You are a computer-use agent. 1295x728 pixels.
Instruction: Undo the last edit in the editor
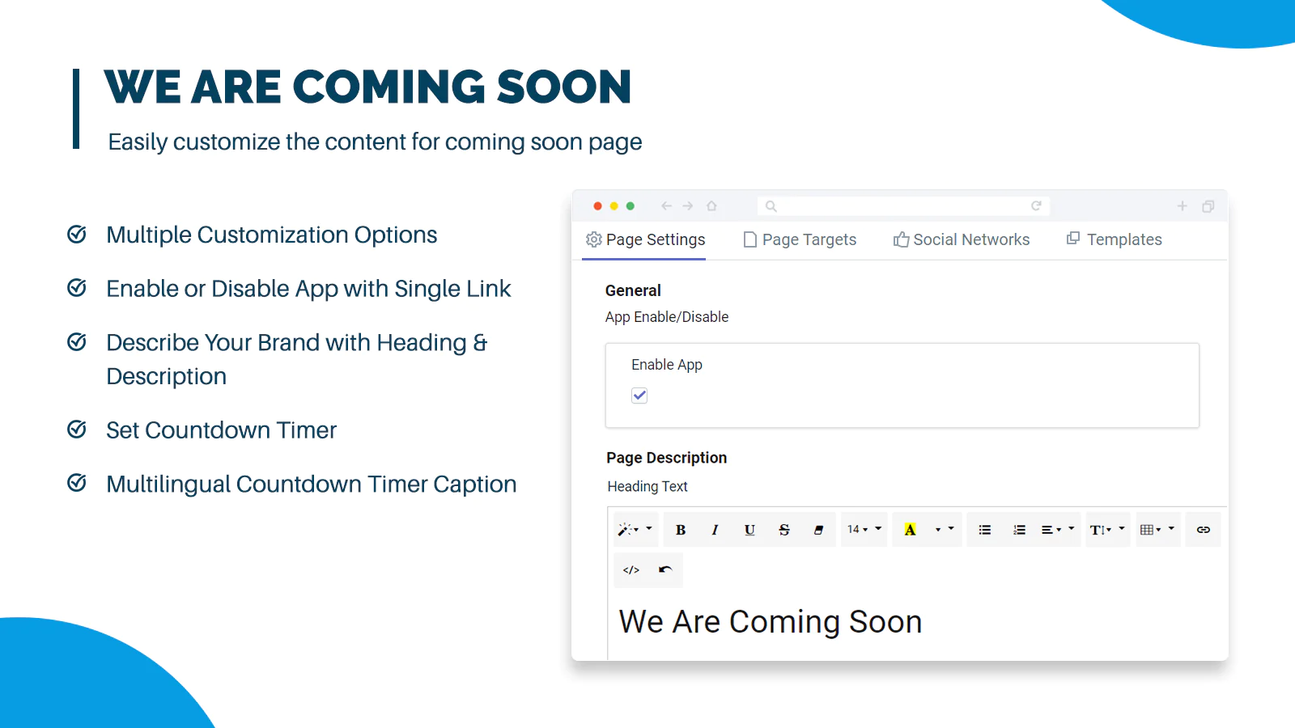coord(665,570)
